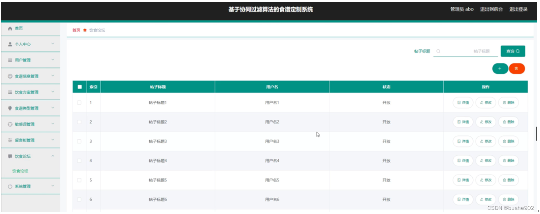
Task: Click 修改 for 帖子标题3 row
Action: point(486,141)
